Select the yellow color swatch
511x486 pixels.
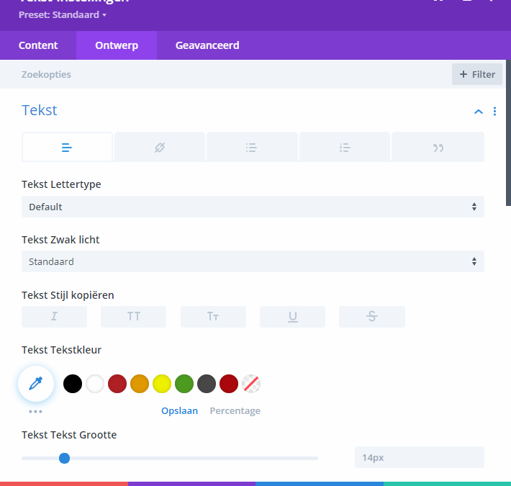(x=161, y=384)
